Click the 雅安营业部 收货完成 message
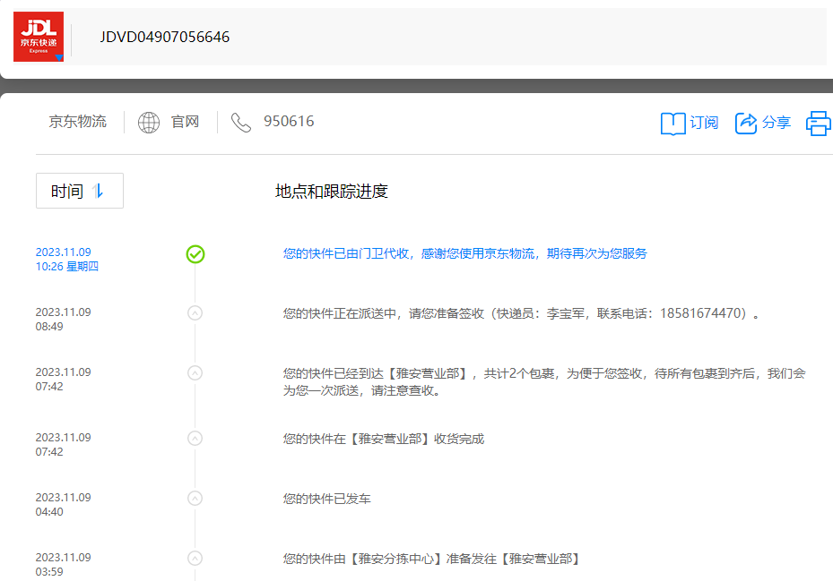 384,439
